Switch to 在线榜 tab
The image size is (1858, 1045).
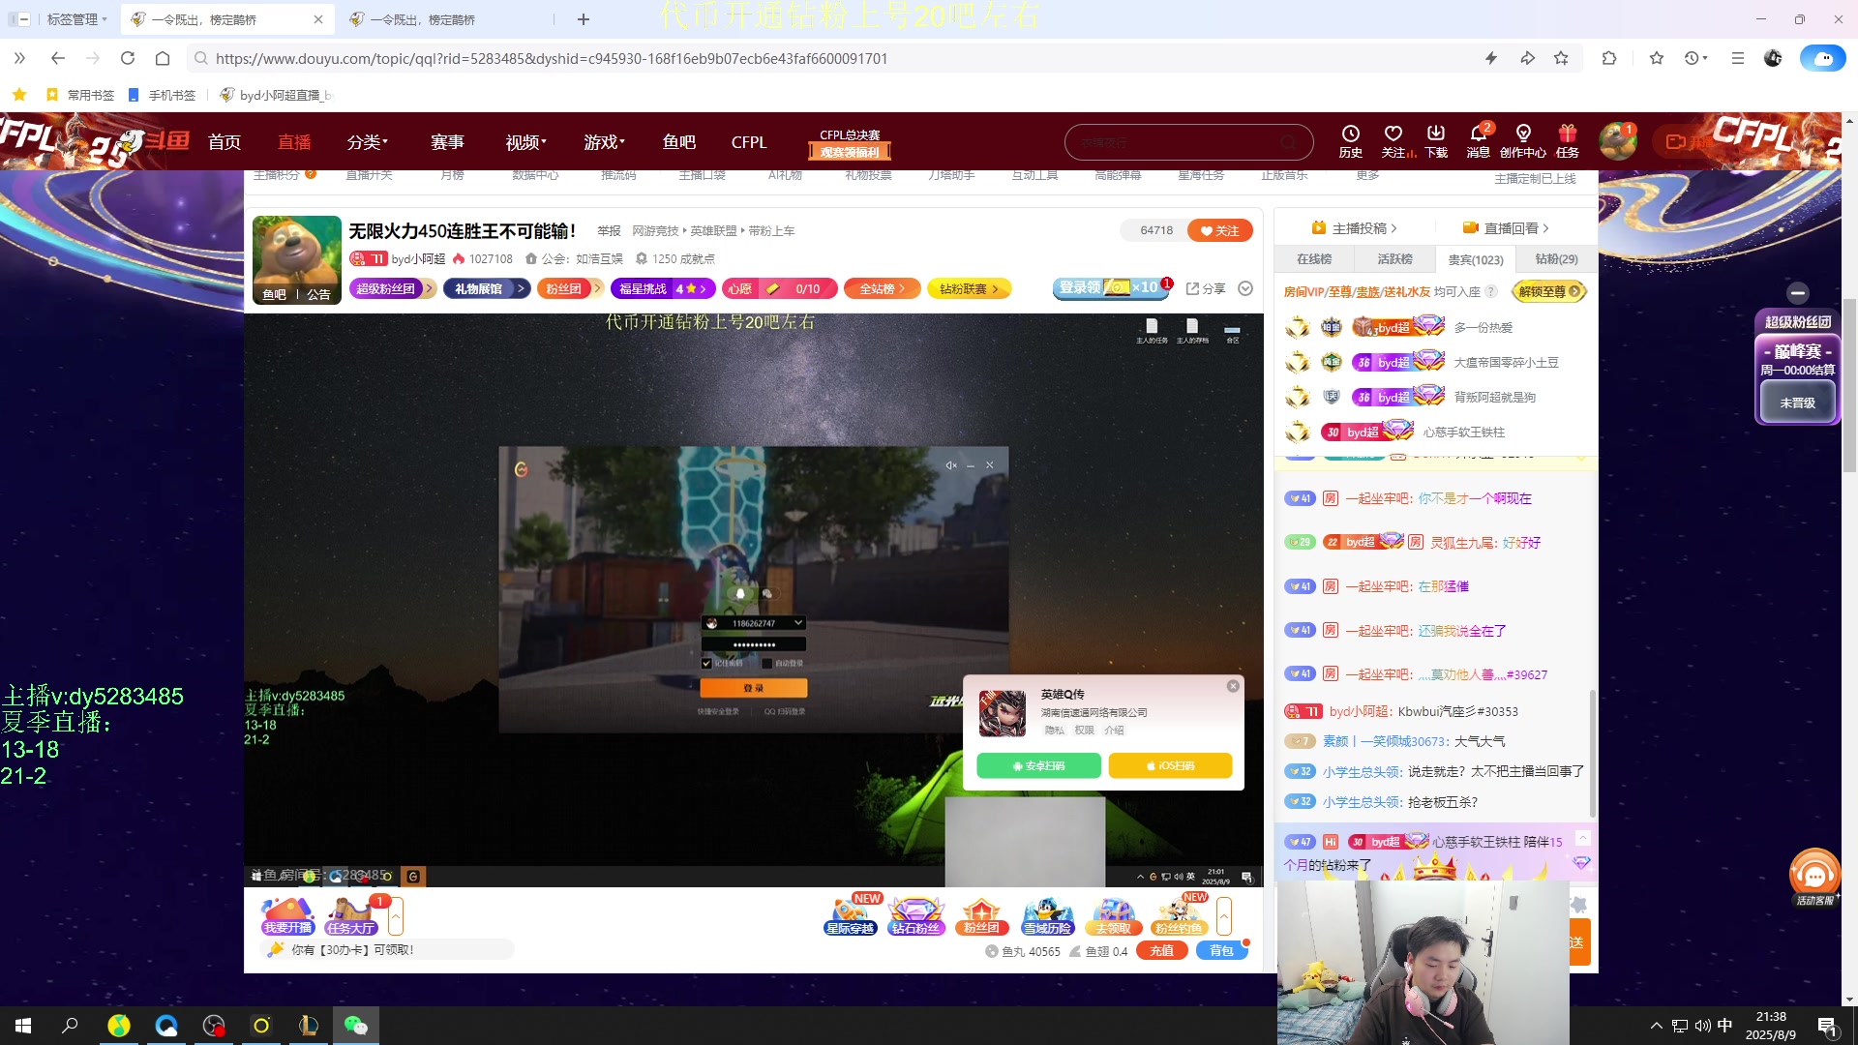pos(1314,259)
